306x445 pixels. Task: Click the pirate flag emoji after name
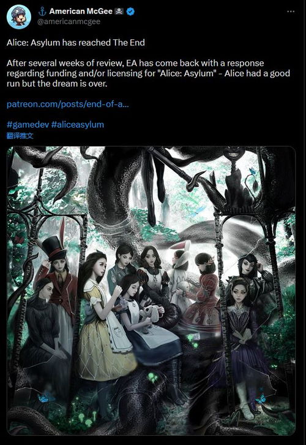pos(119,11)
